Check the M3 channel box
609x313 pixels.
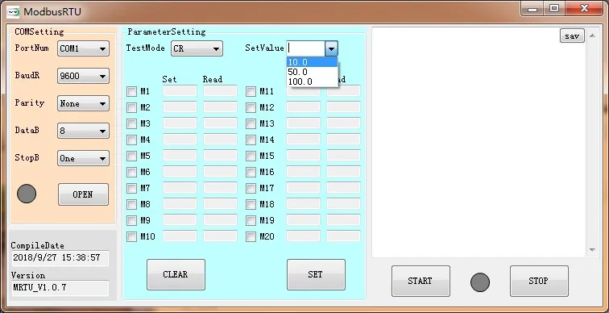pyautogui.click(x=131, y=124)
